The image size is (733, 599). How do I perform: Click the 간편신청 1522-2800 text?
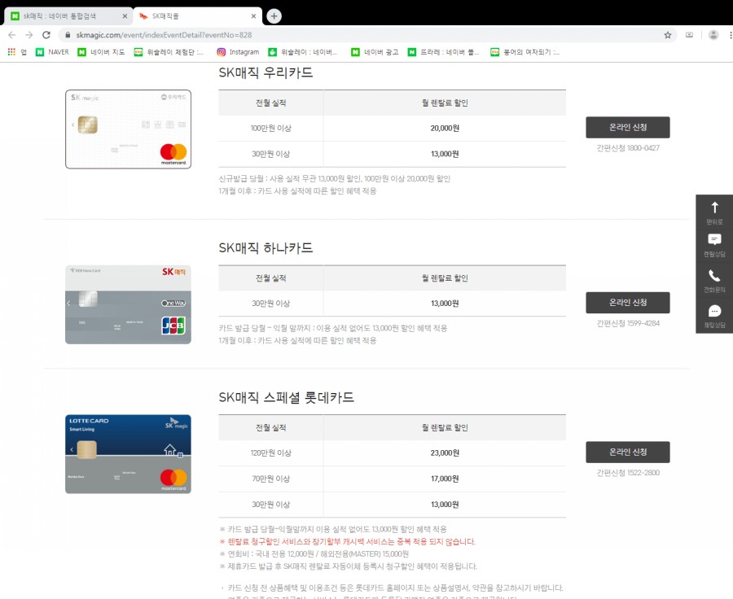[628, 473]
